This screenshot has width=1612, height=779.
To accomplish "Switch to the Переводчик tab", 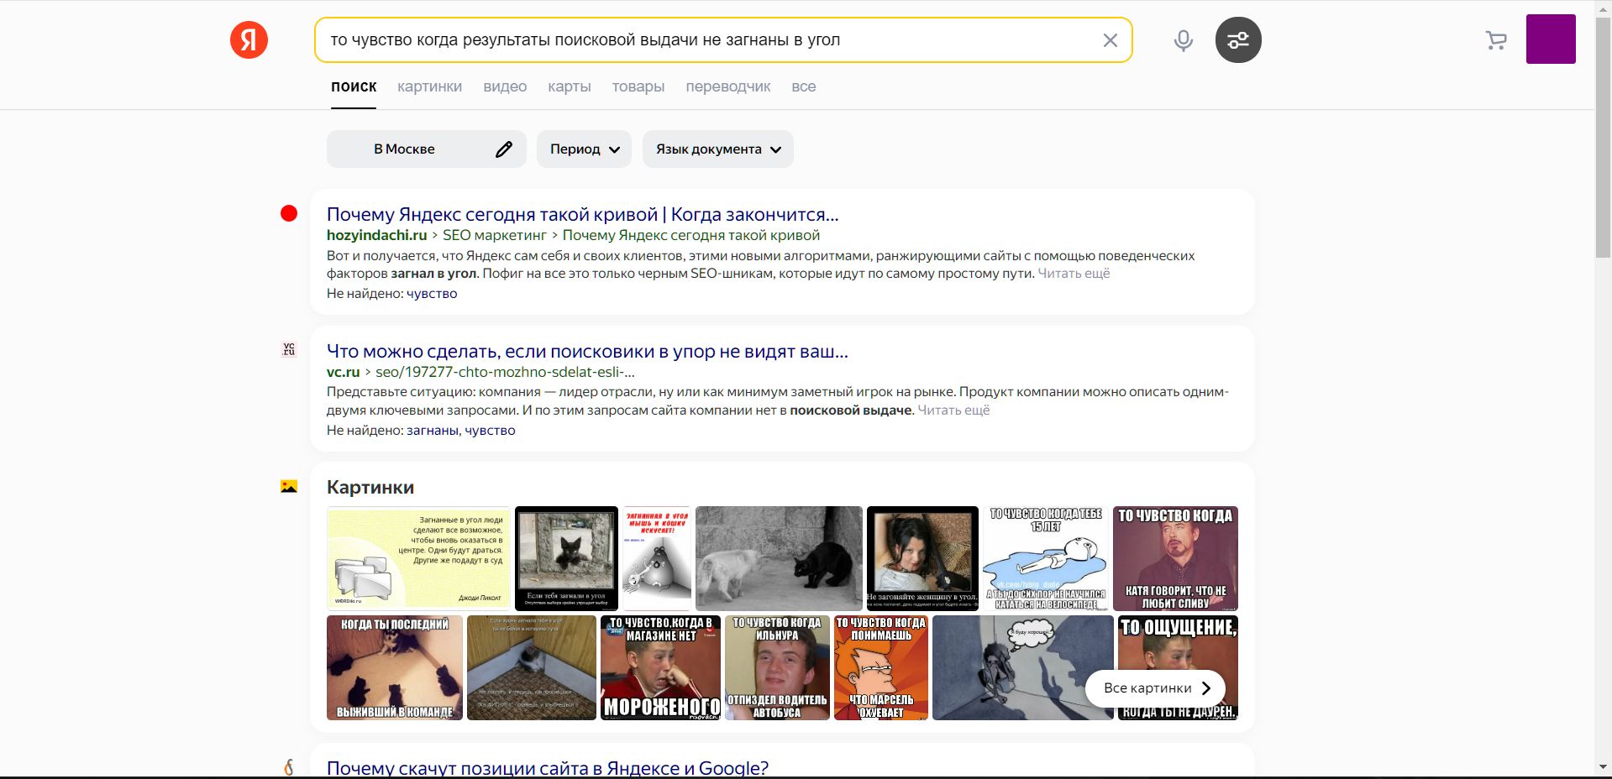I will coord(727,86).
